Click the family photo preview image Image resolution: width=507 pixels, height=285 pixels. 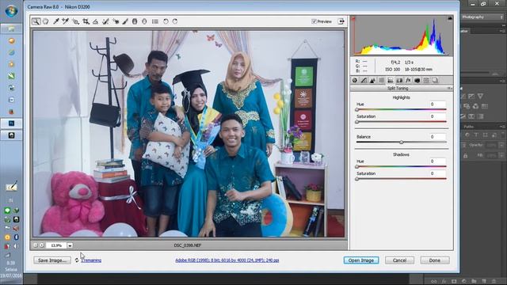[x=189, y=134]
